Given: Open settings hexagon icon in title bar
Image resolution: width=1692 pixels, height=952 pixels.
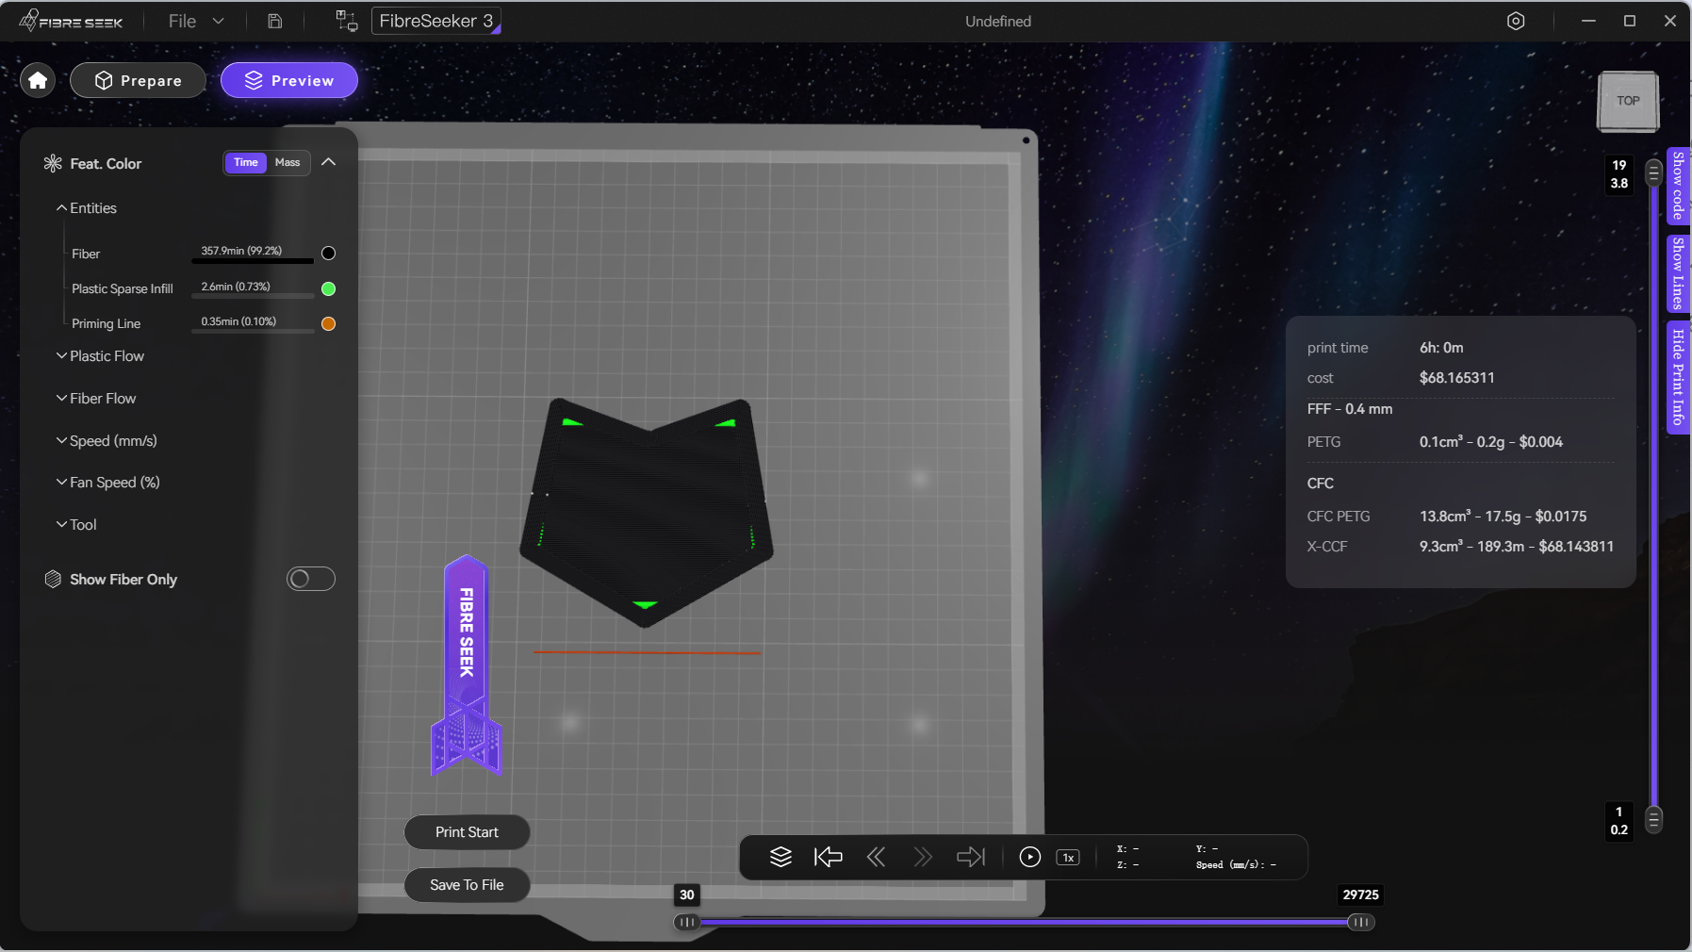Looking at the screenshot, I should [1516, 21].
